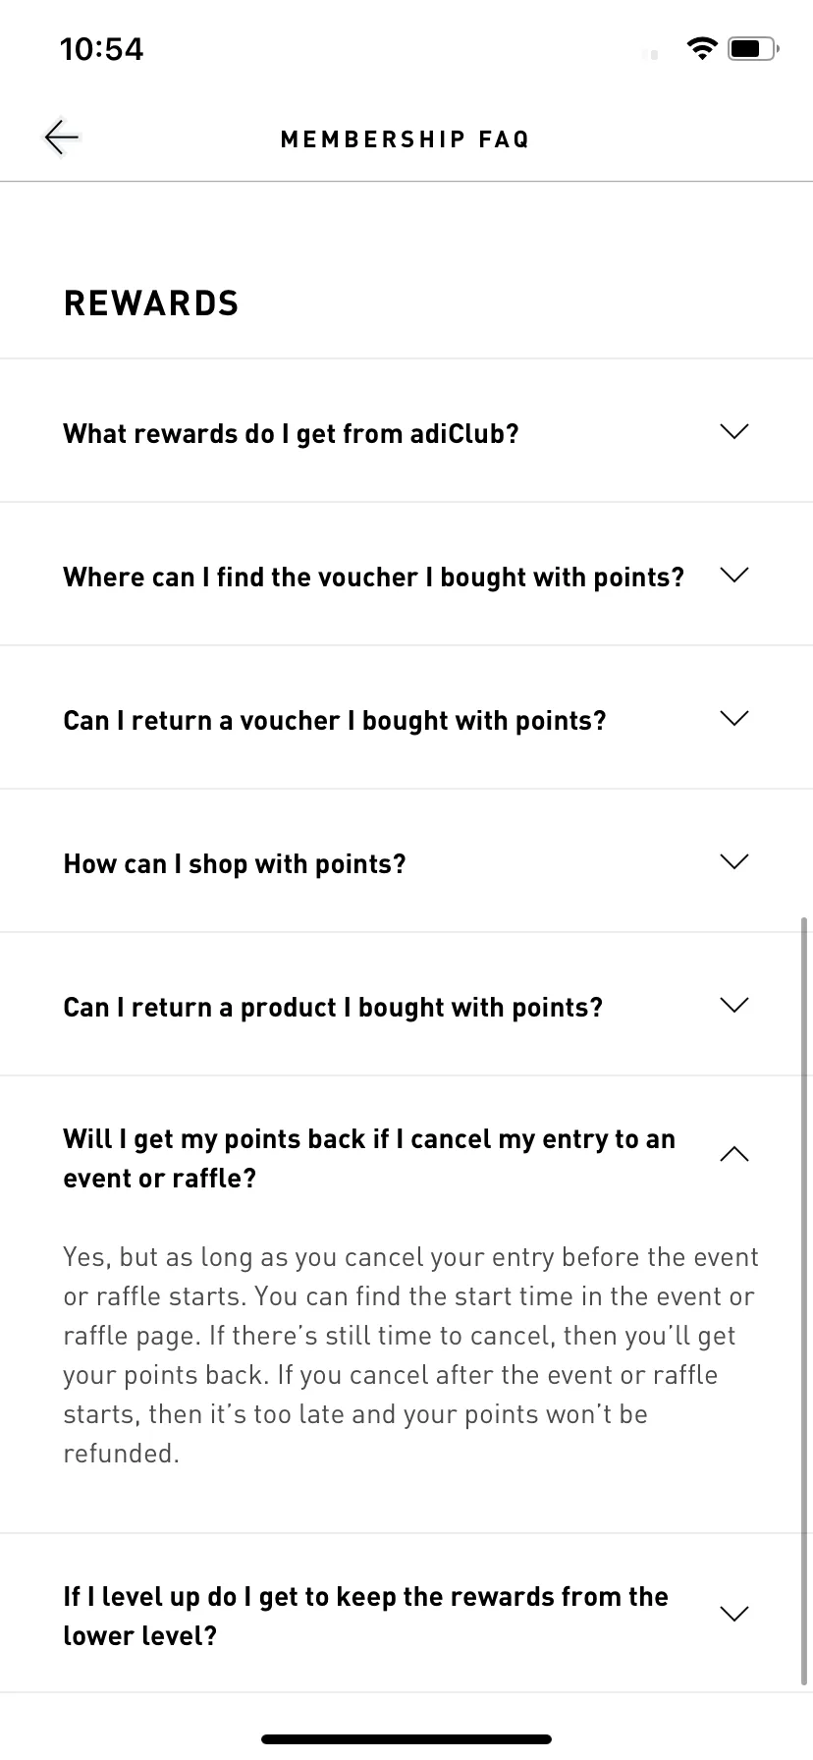
Task: Click the Membership FAQ page title
Action: [406, 139]
